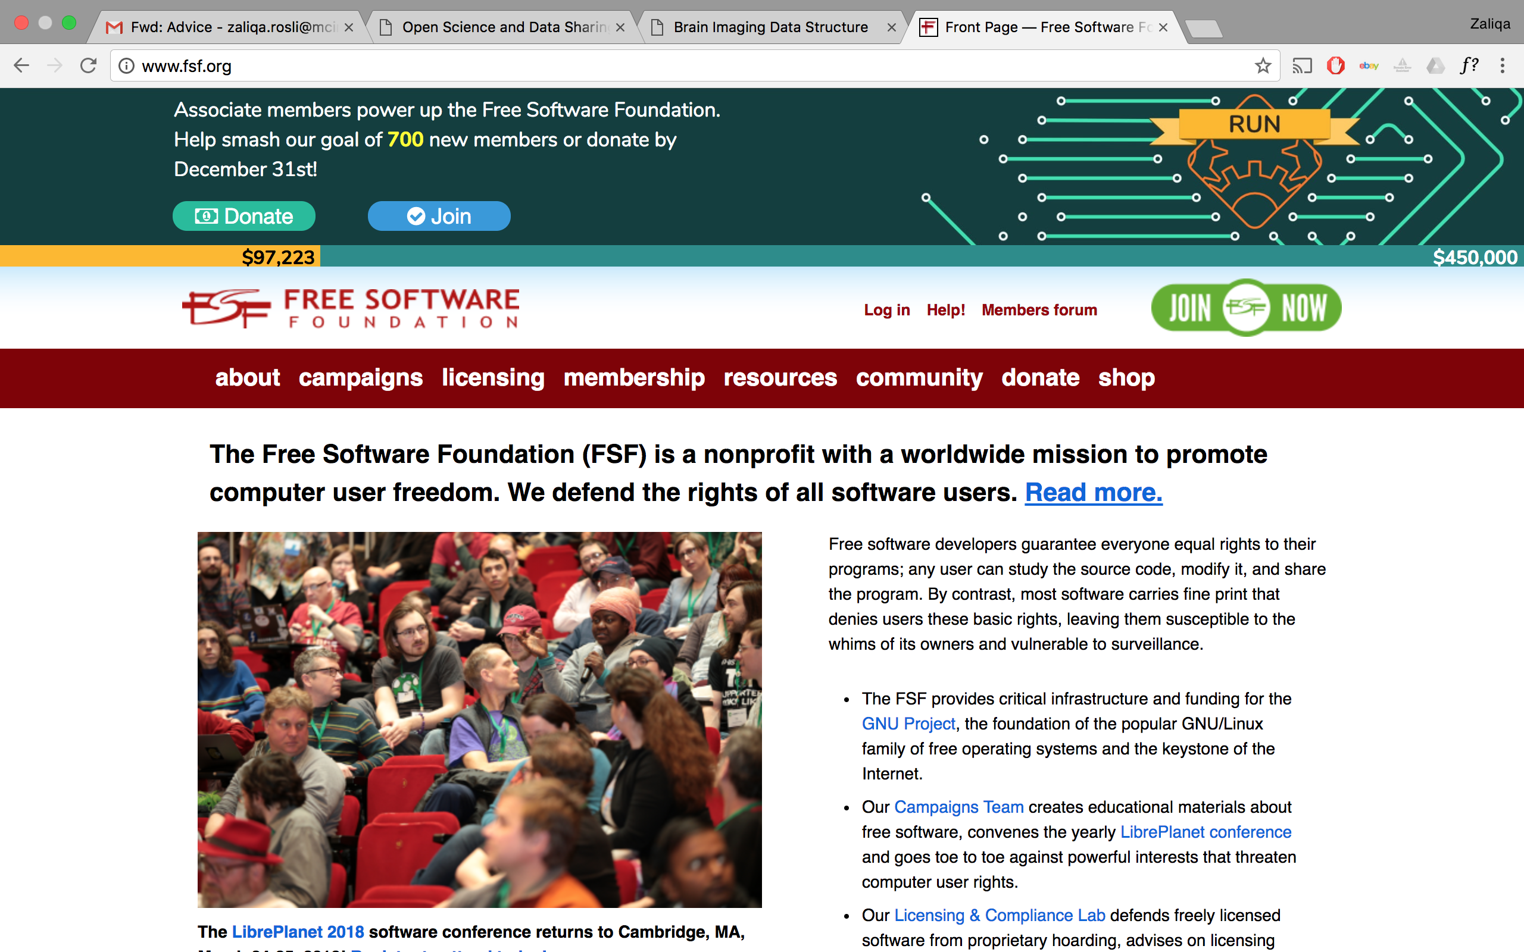Follow the Read more. link
This screenshot has width=1524, height=952.
point(1093,493)
